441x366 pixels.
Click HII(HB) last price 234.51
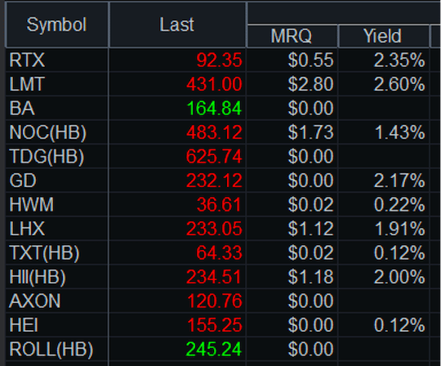pos(214,277)
